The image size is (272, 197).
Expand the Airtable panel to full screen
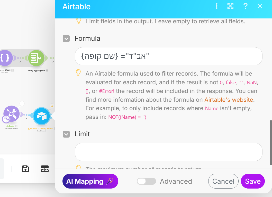click(x=230, y=6)
